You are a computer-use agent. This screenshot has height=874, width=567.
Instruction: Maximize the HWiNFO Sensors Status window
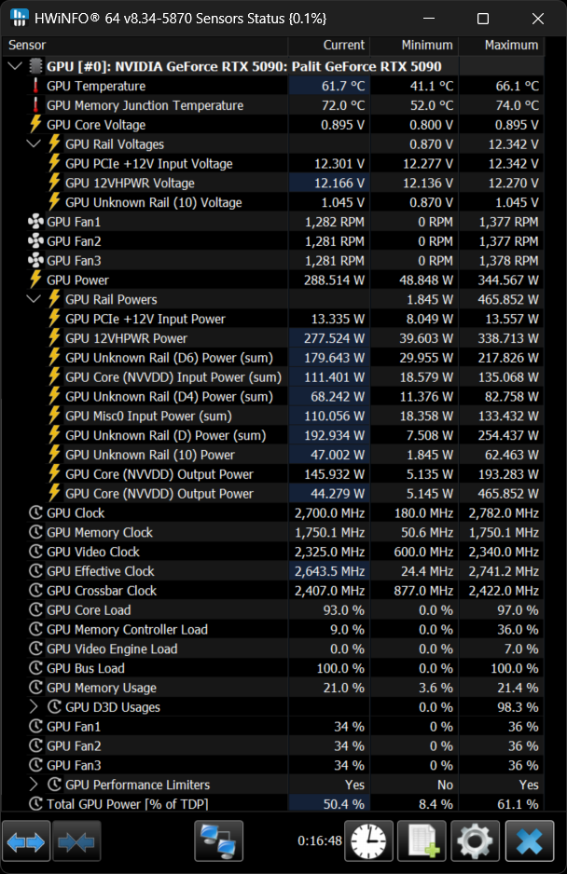pos(483,19)
